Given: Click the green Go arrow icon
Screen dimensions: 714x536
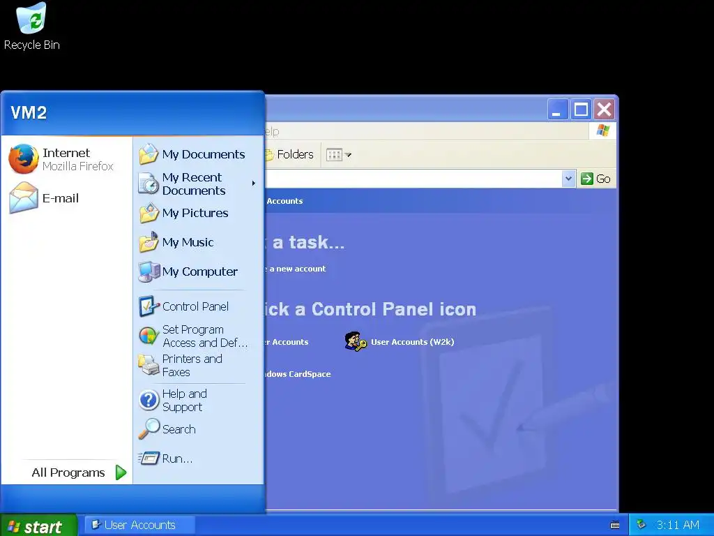Looking at the screenshot, I should [587, 179].
